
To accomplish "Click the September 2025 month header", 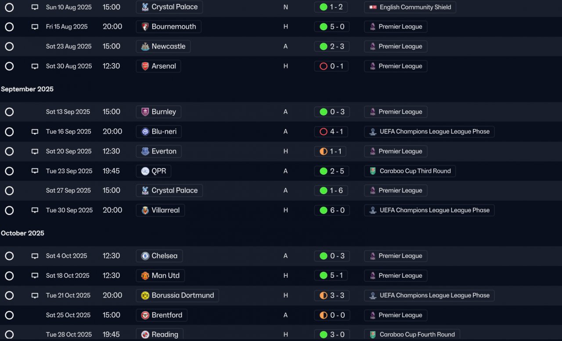I will (27, 89).
